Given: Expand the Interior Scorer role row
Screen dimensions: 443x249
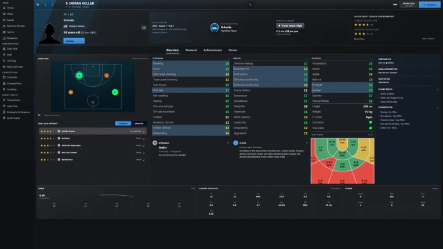Looking at the screenshot, I should tap(144, 131).
